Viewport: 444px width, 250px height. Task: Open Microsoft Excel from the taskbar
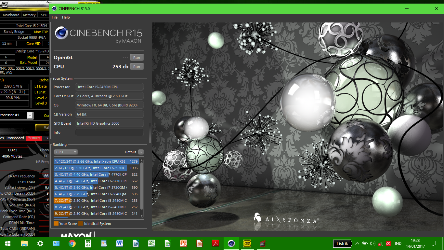point(151,243)
